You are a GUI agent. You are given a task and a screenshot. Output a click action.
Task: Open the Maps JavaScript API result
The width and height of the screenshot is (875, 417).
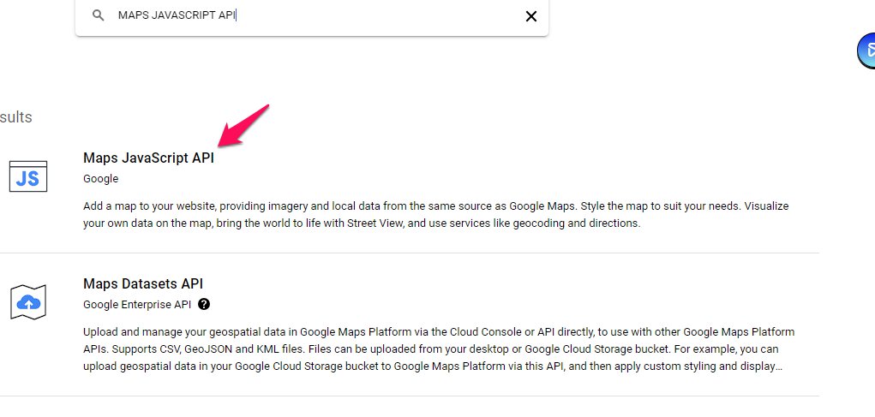(x=148, y=158)
